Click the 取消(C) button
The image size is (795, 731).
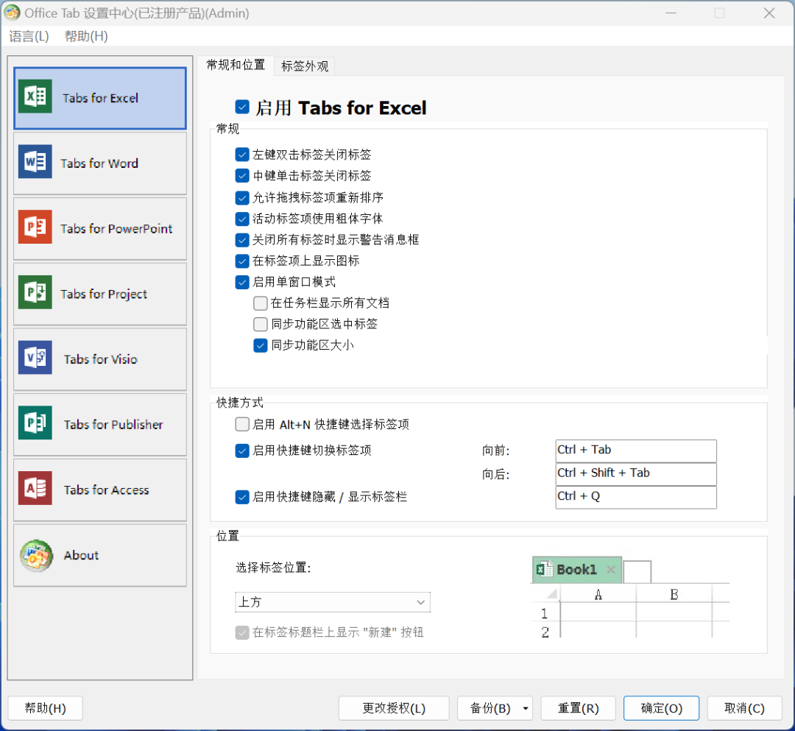point(744,708)
